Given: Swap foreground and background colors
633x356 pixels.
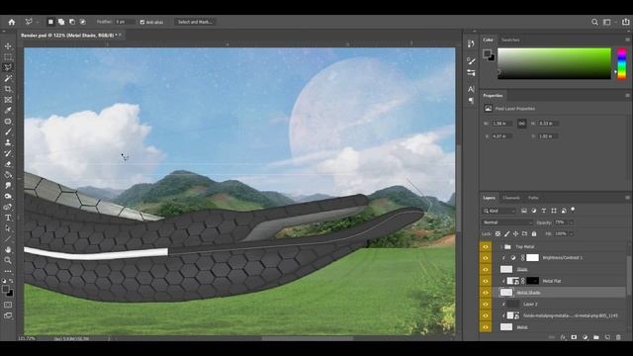Looking at the screenshot, I should tap(11, 281).
